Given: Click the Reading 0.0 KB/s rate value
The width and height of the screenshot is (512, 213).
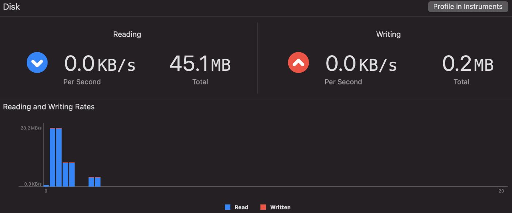Looking at the screenshot, I should point(99,64).
